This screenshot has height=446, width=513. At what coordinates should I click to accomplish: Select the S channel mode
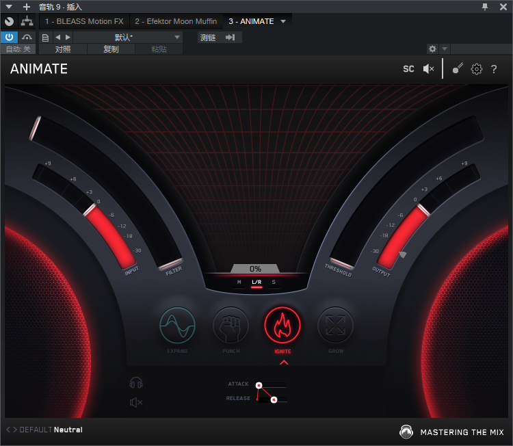pyautogui.click(x=274, y=283)
